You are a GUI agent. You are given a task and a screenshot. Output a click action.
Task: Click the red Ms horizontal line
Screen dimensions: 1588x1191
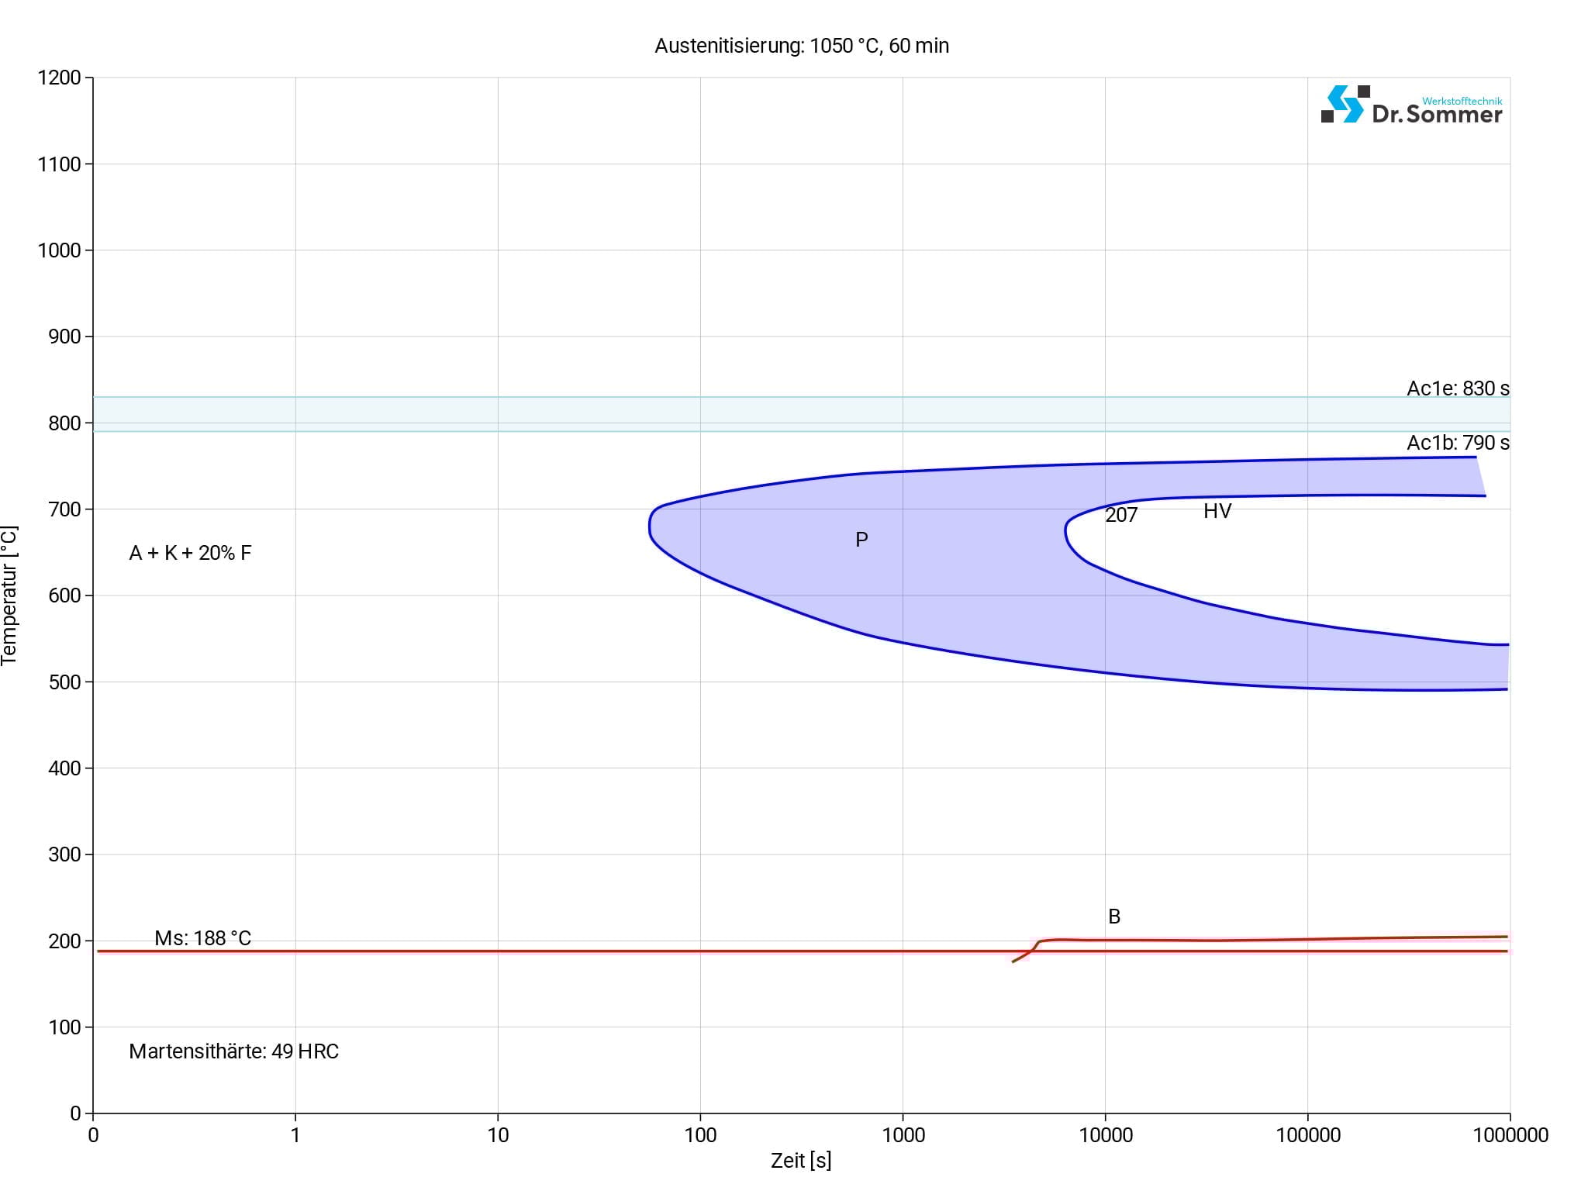coord(543,951)
